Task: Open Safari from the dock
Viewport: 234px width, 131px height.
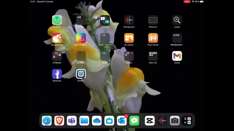Action: (x=47, y=121)
